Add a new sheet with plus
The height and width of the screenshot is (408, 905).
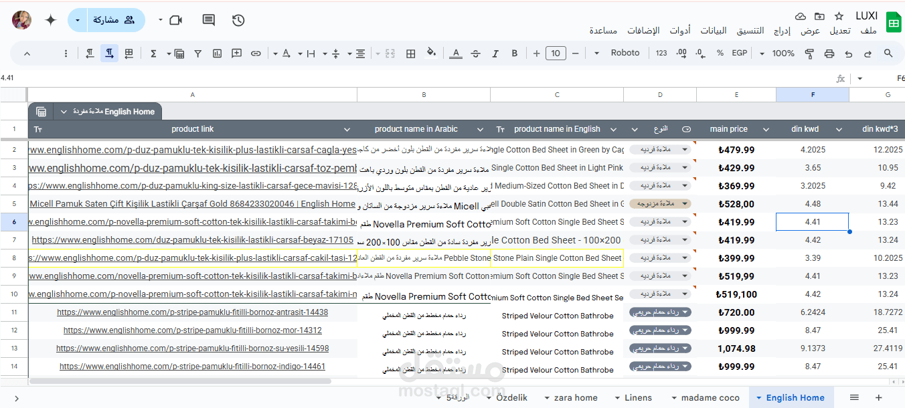[x=879, y=397]
